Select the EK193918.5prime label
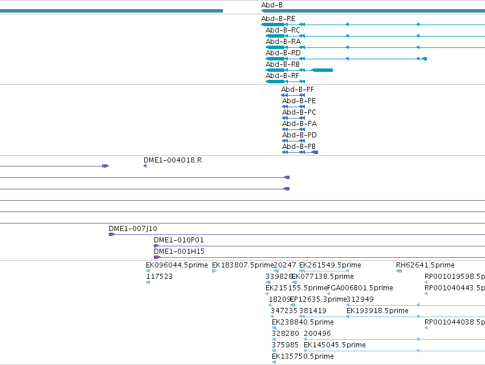 pos(377,311)
